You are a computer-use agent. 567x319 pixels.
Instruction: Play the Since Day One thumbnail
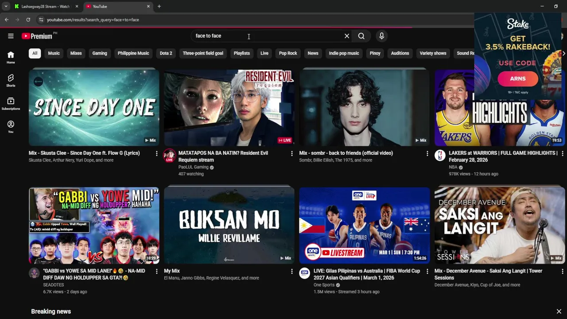click(x=94, y=107)
